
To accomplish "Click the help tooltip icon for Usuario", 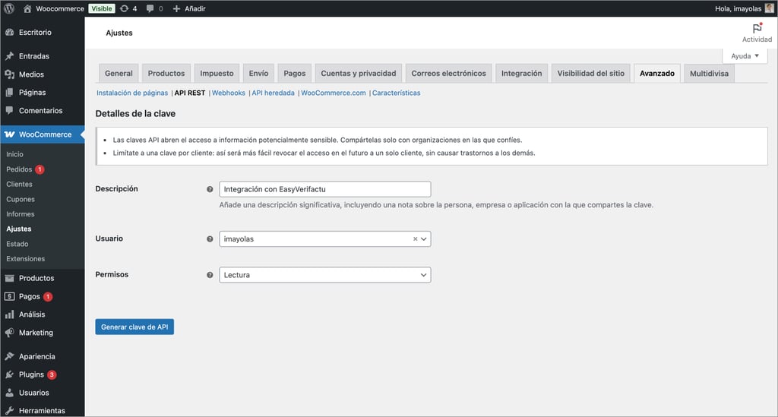I will 210,239.
